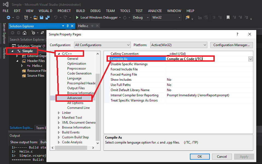Close the Solution Explorer panel

(72, 26)
